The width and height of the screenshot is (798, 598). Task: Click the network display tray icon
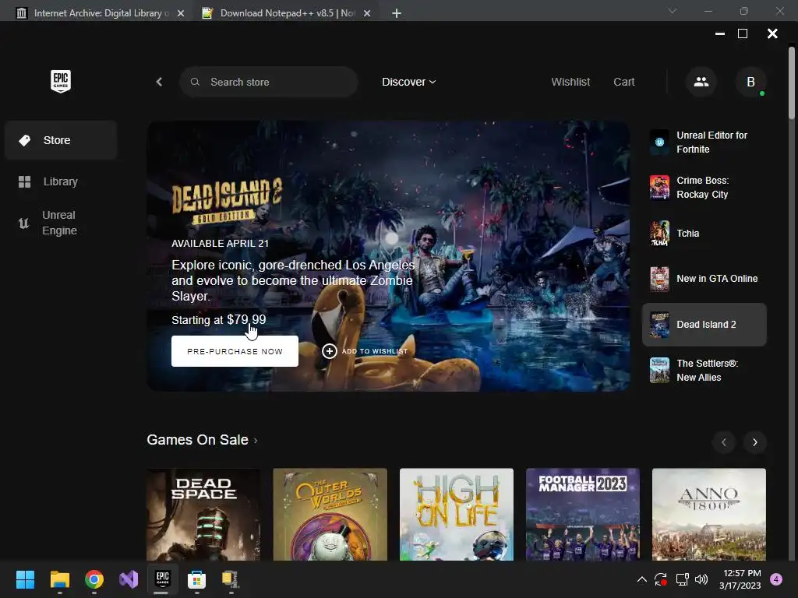click(682, 579)
